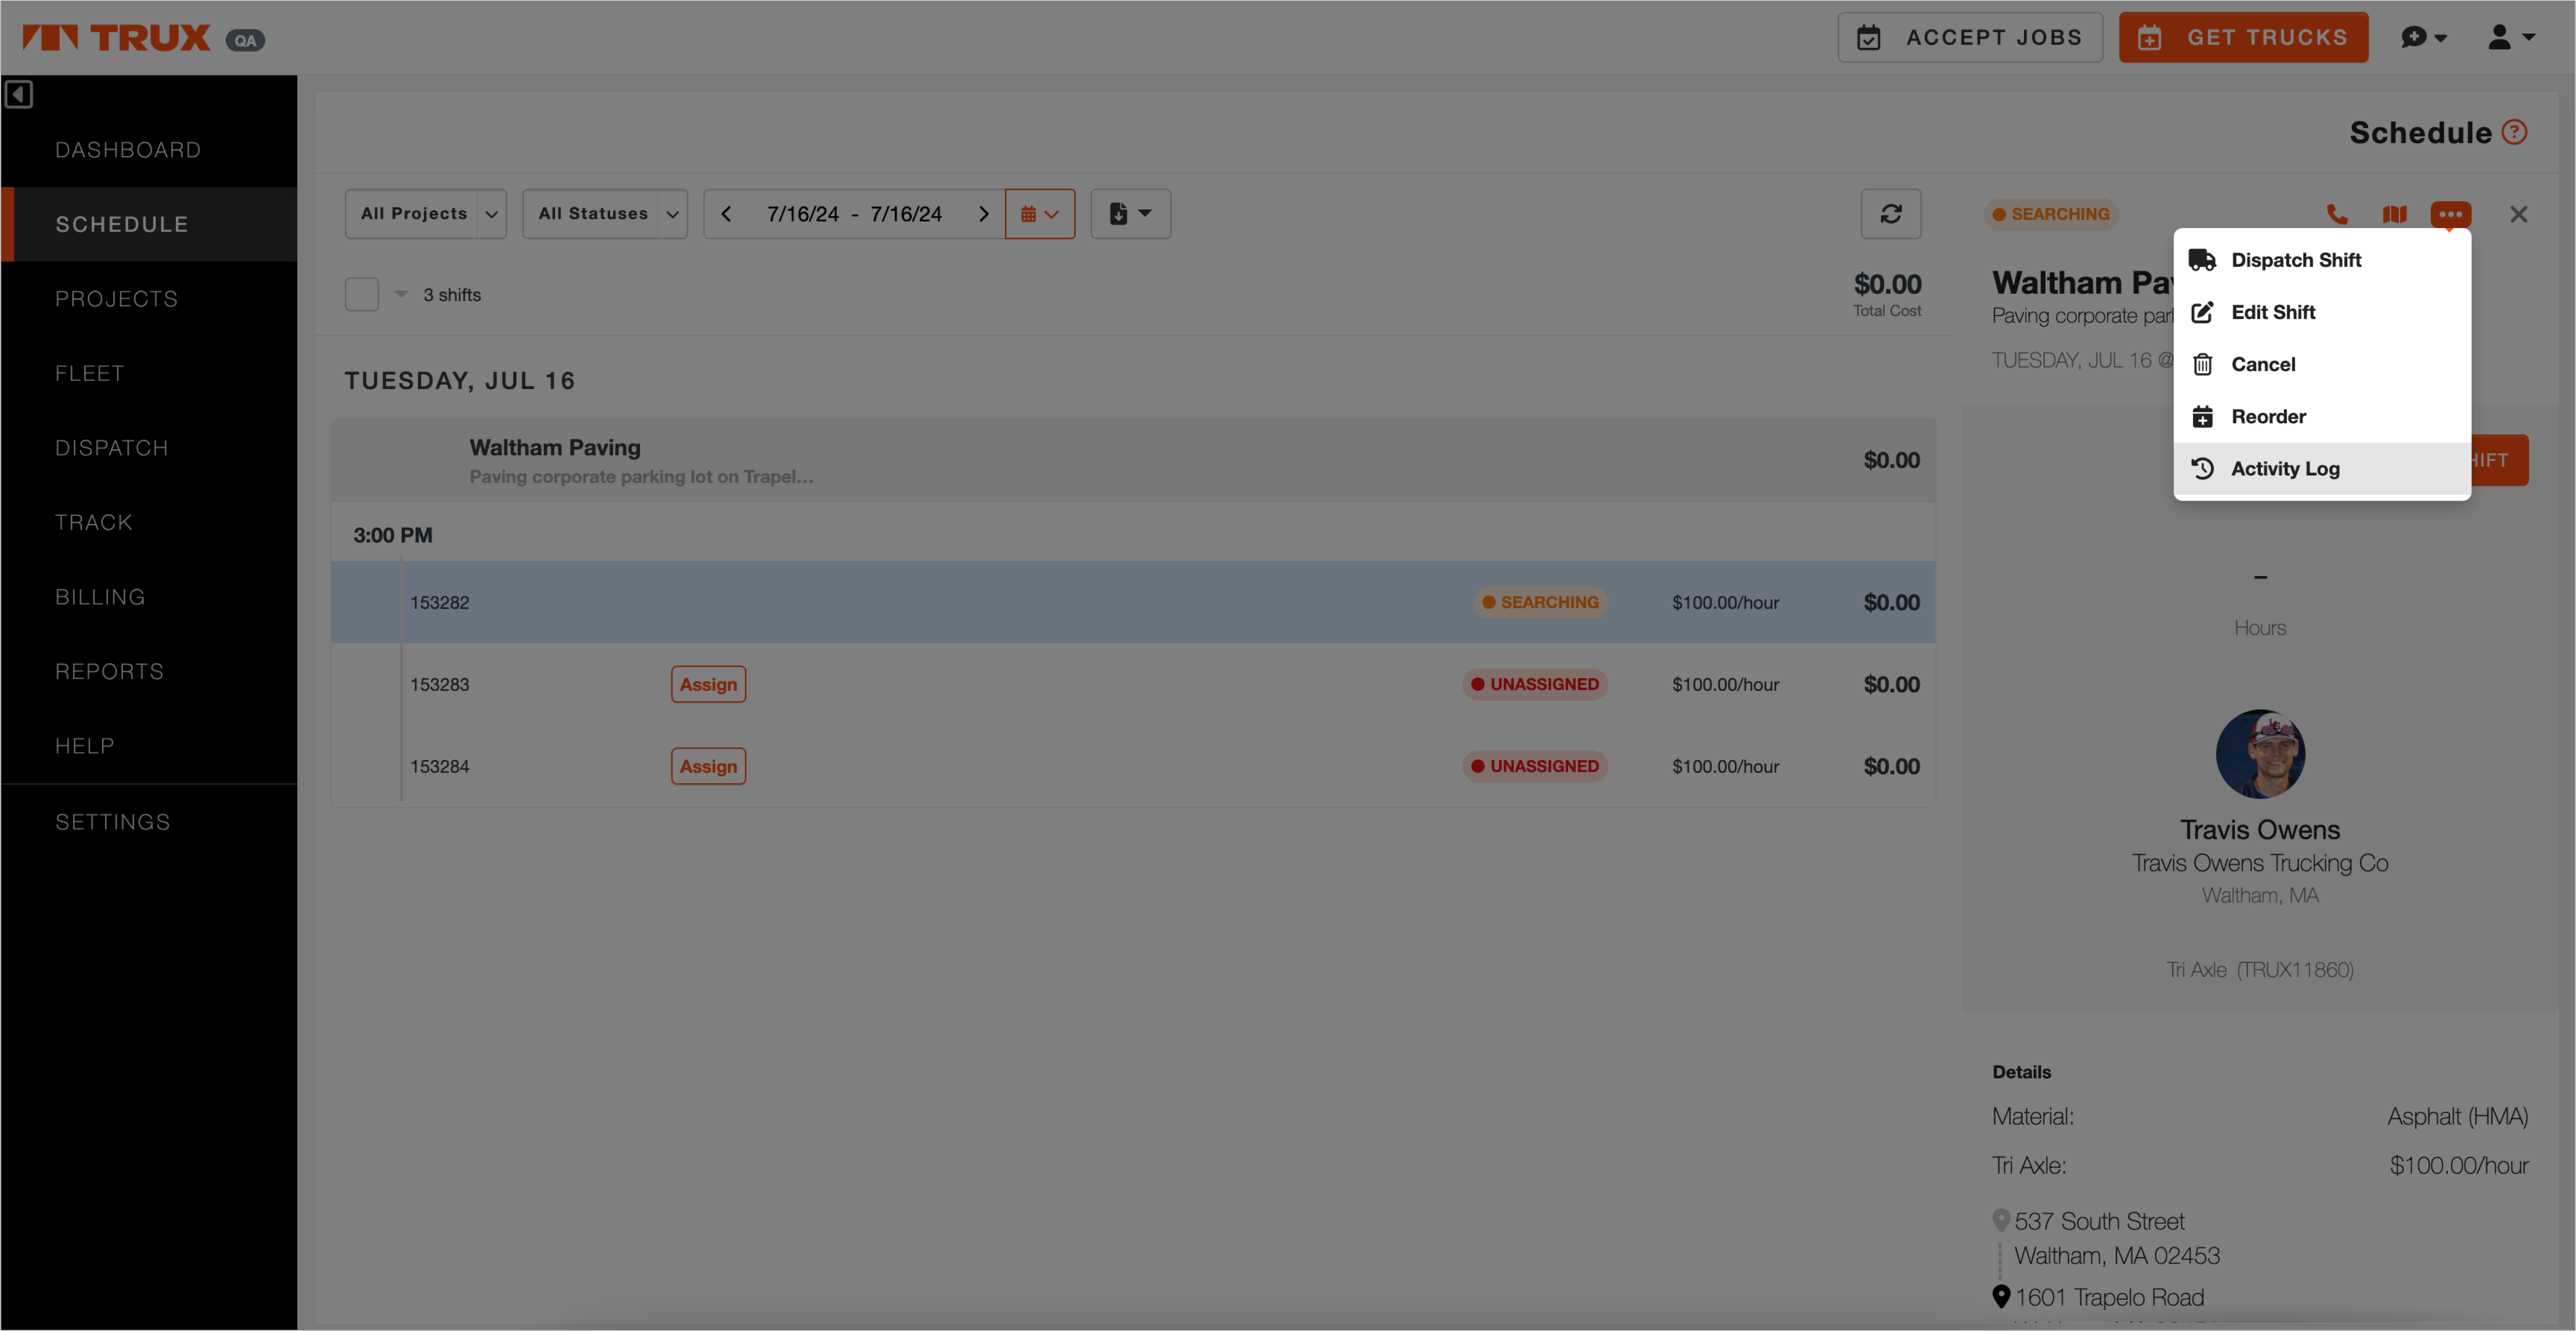Screen dimensions: 2576x1331
Task: Click the dropoff pin at 1601 Trapelo Road
Action: point(2001,1297)
